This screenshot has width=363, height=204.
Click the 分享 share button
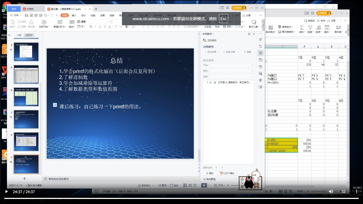pyautogui.click(x=247, y=15)
